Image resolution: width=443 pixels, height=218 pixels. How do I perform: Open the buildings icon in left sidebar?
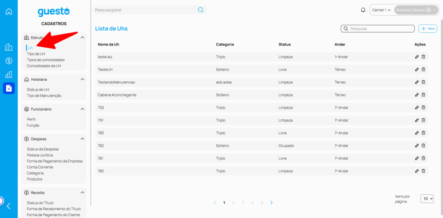pos(9,47)
